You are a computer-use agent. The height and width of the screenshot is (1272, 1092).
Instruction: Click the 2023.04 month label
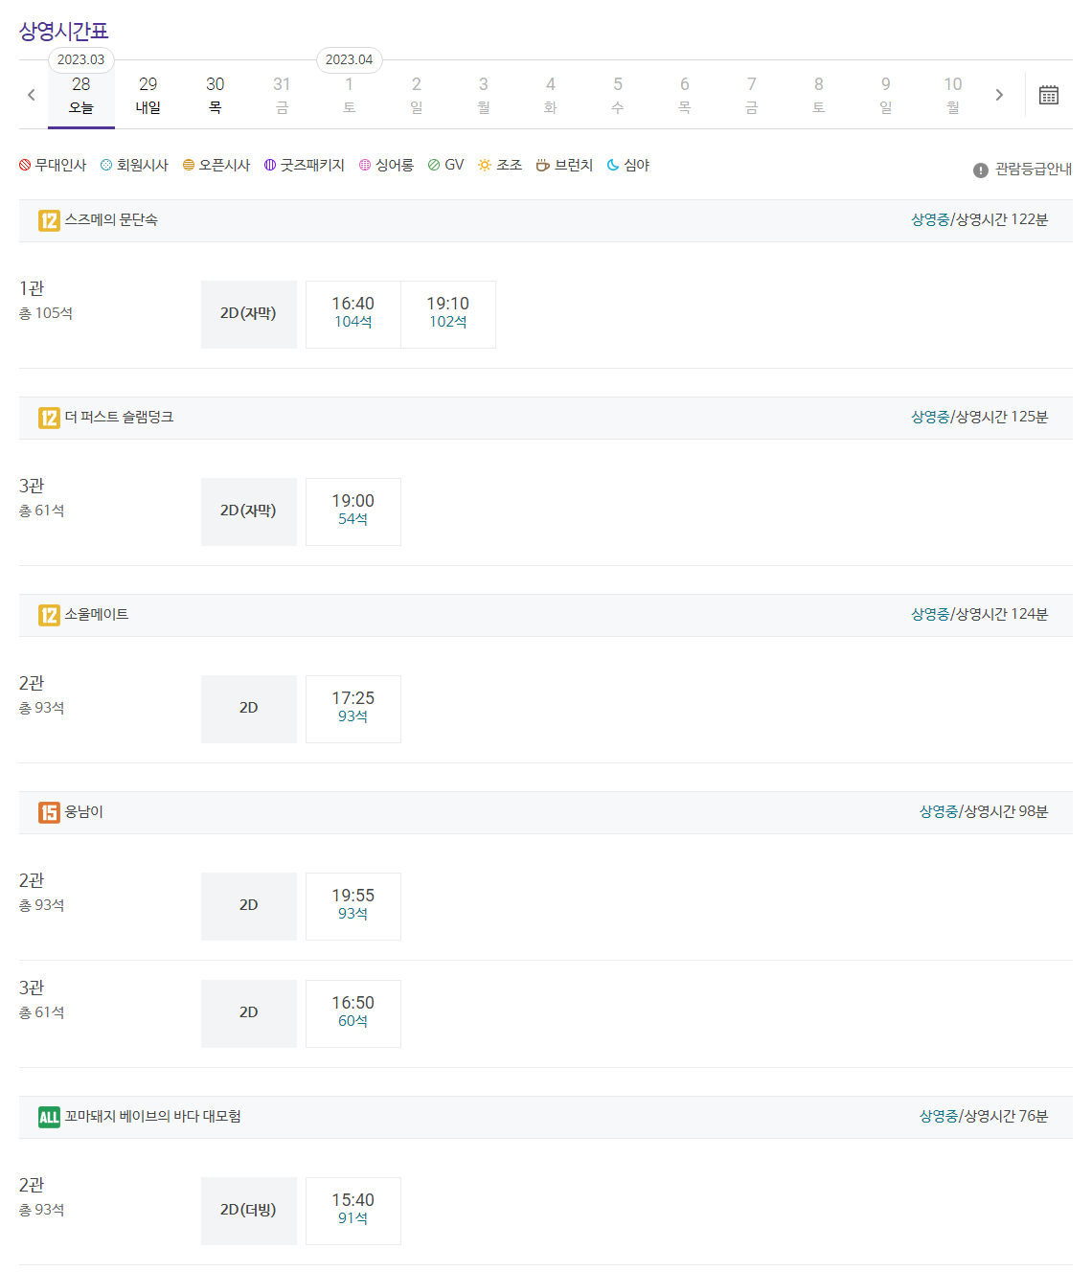point(350,59)
